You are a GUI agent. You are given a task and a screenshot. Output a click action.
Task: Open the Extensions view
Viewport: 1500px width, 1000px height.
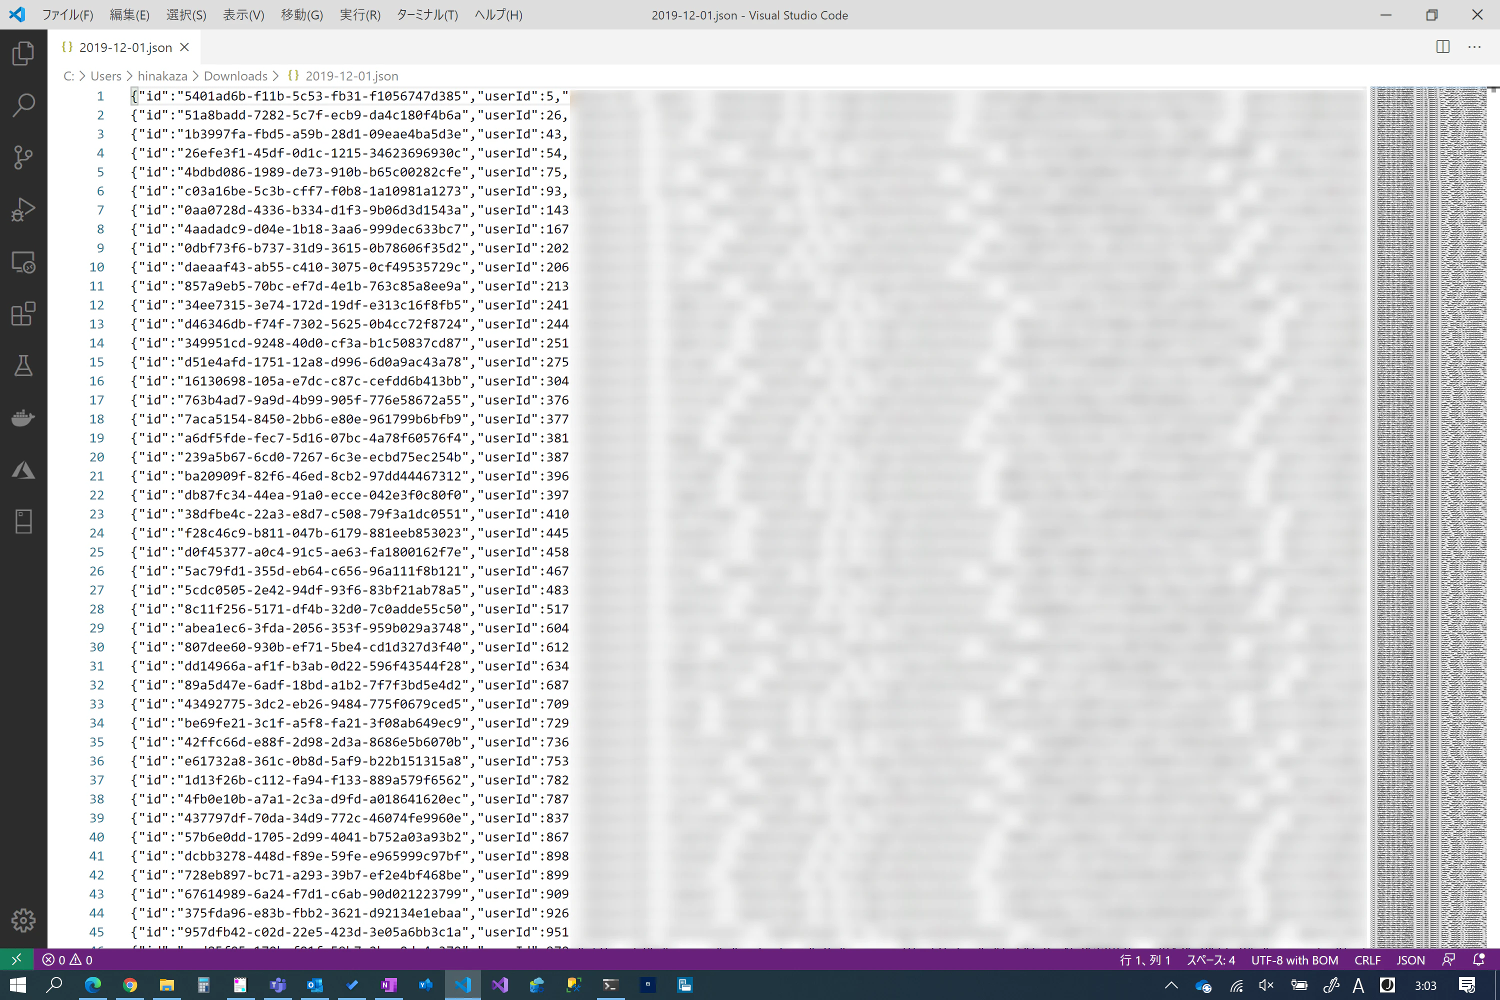point(23,314)
